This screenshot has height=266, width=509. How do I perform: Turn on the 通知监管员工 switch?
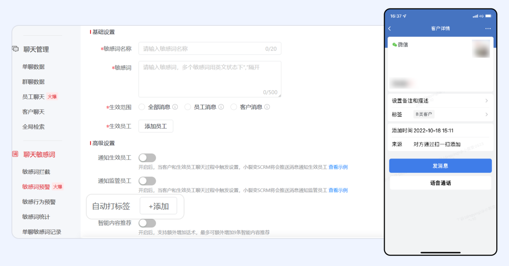click(147, 181)
